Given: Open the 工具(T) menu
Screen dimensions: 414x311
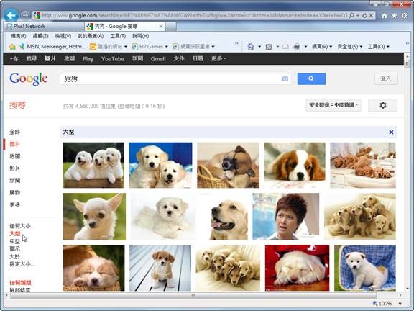Looking at the screenshot, I should pos(118,36).
